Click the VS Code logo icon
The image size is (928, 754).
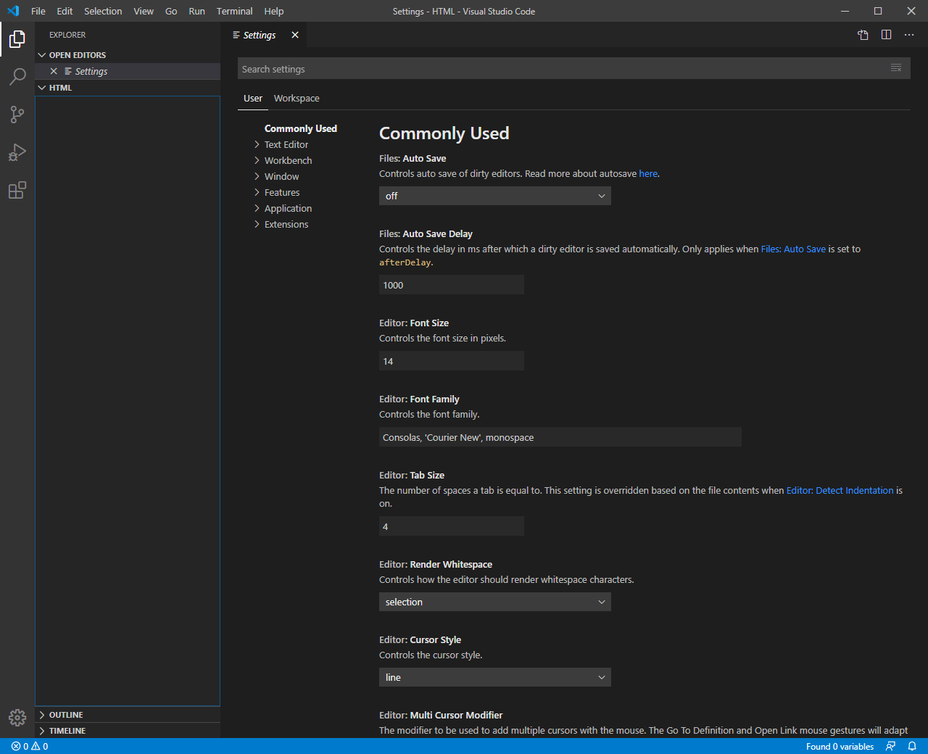coord(13,11)
